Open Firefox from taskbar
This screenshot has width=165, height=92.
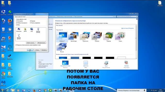34,90
